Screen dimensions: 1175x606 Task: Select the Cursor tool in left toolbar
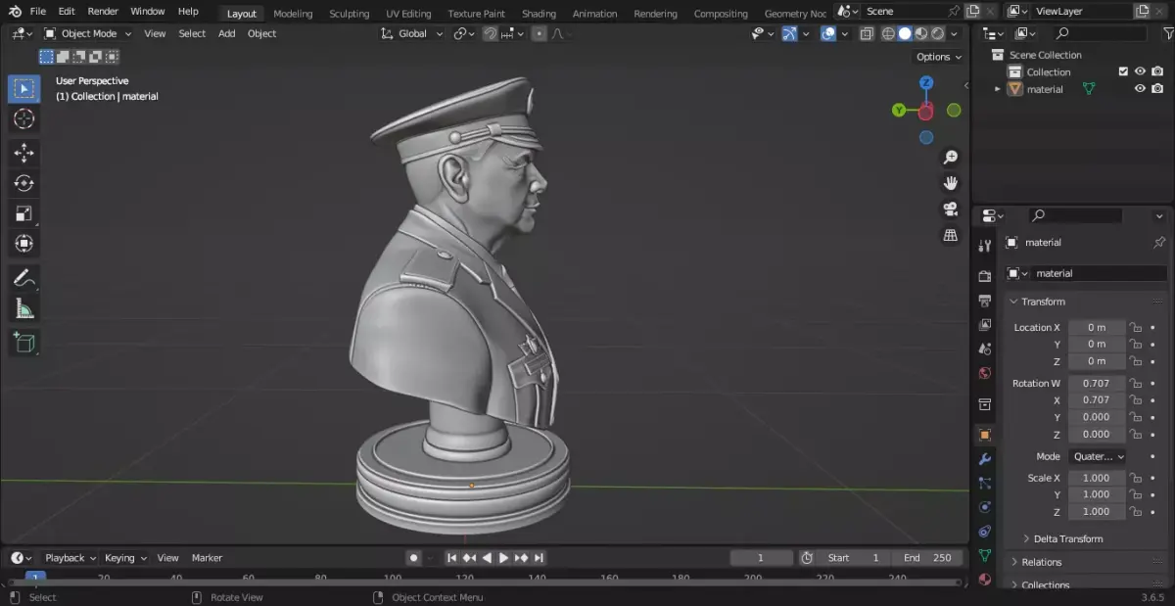point(24,119)
